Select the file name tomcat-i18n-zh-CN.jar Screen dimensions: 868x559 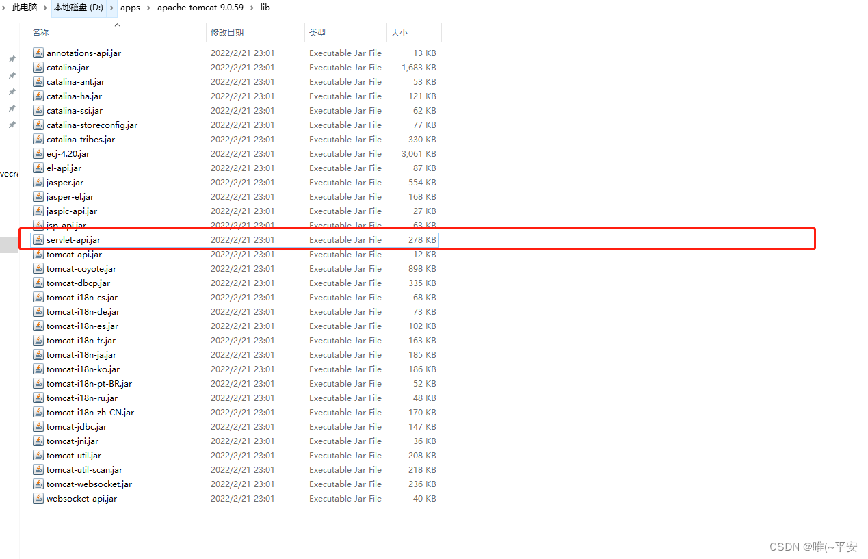[x=90, y=413]
